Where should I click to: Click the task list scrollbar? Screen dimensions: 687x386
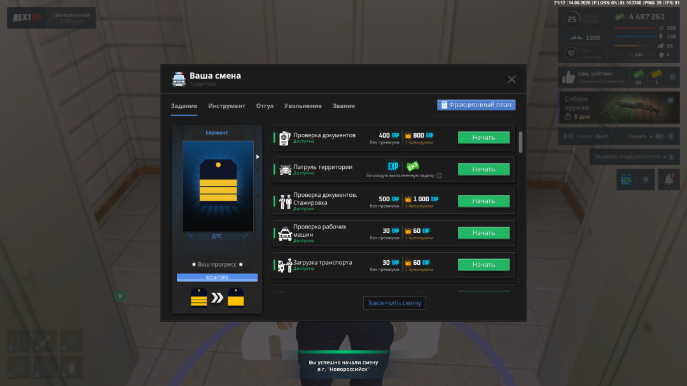coord(520,142)
